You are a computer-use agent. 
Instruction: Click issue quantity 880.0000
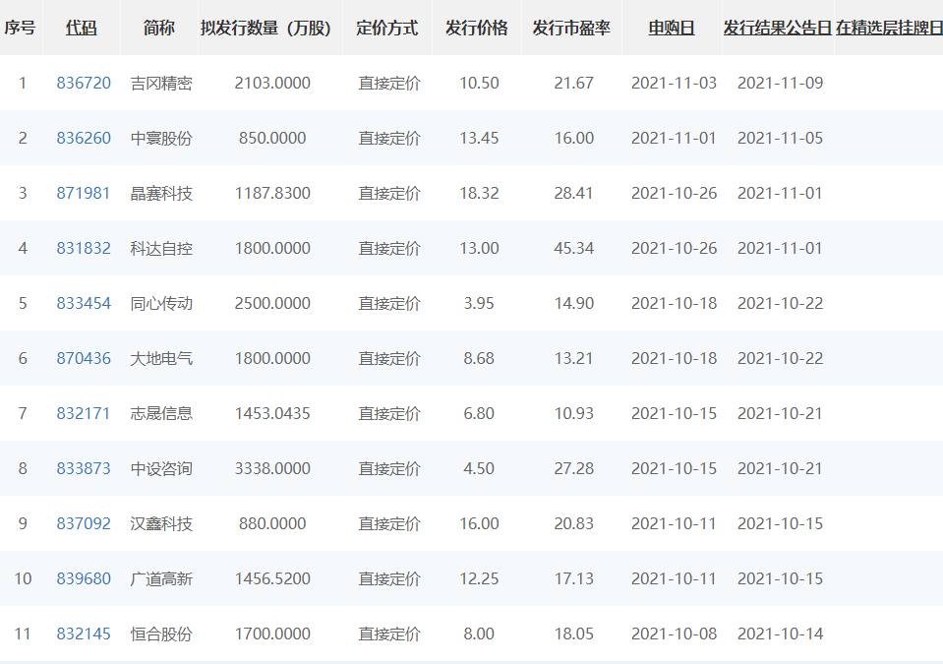(x=272, y=524)
